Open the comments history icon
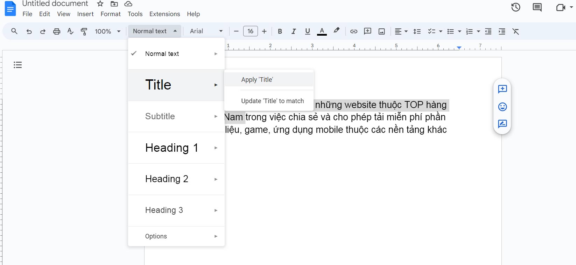Image resolution: width=576 pixels, height=265 pixels. tap(537, 7)
